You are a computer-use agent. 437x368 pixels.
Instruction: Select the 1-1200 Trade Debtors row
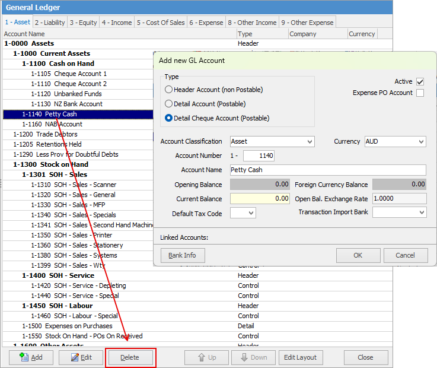78,134
